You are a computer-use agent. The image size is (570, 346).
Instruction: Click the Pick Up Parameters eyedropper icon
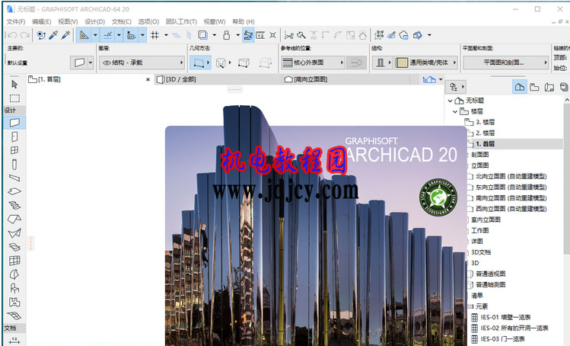(53, 35)
